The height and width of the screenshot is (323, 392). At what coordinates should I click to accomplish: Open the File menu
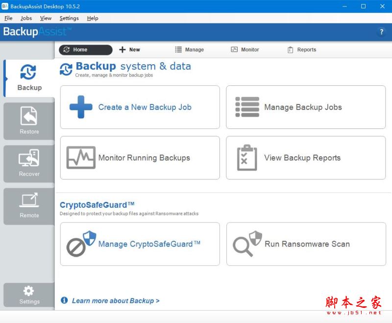pyautogui.click(x=8, y=18)
